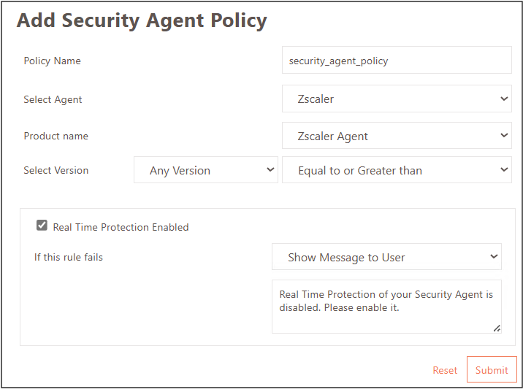
Task: Click the Policy Name label
Action: 52,61
